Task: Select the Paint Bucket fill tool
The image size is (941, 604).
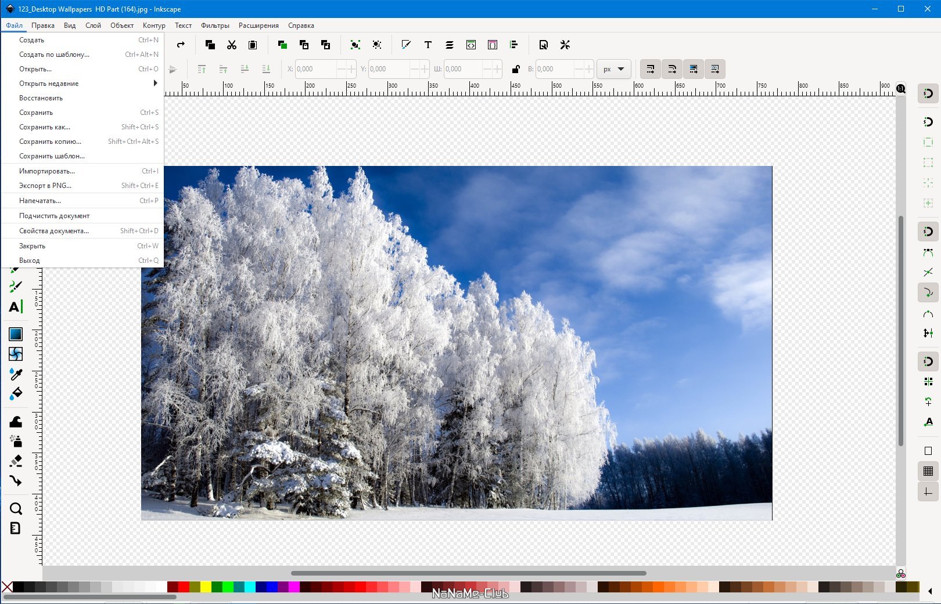Action: (16, 394)
